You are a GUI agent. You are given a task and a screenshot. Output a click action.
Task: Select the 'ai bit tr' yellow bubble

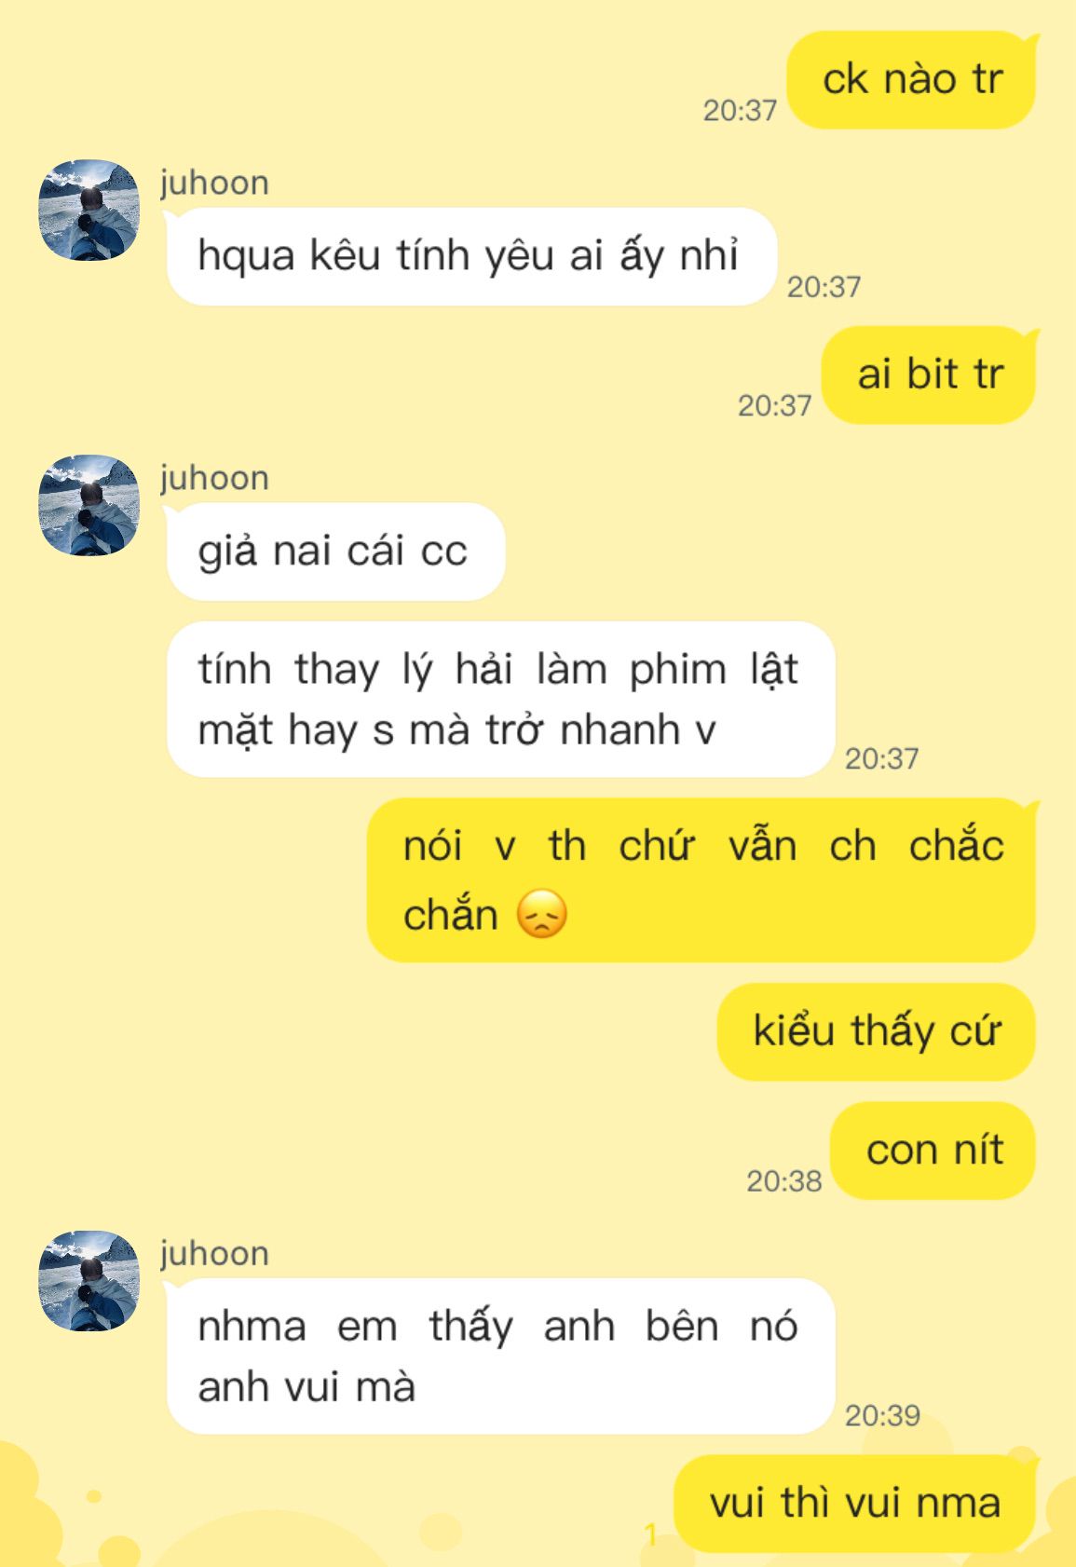pos(930,375)
